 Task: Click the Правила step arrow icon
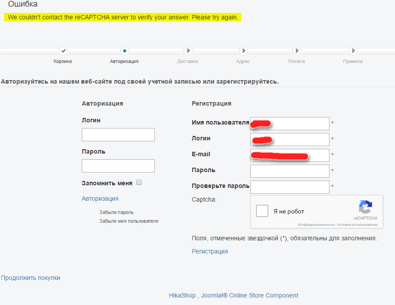[353, 51]
